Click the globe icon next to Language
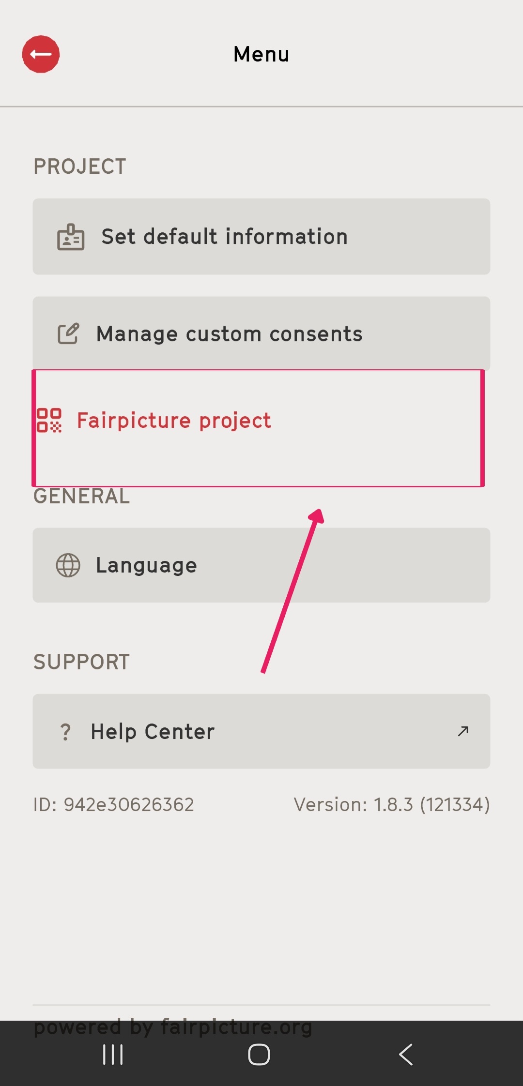The image size is (523, 1086). pyautogui.click(x=68, y=565)
